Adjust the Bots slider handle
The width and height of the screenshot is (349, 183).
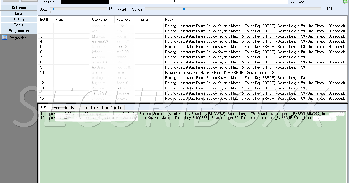53,9
